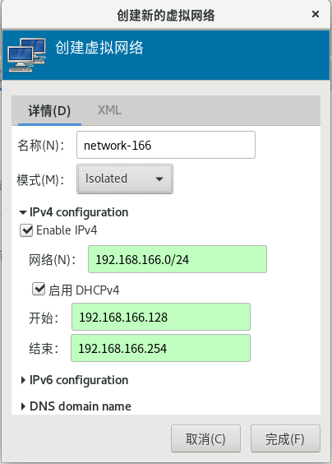Disable the 启用 DHCPv4 checkbox

pyautogui.click(x=39, y=289)
